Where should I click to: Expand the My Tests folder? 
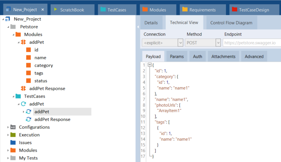[x=8, y=158]
